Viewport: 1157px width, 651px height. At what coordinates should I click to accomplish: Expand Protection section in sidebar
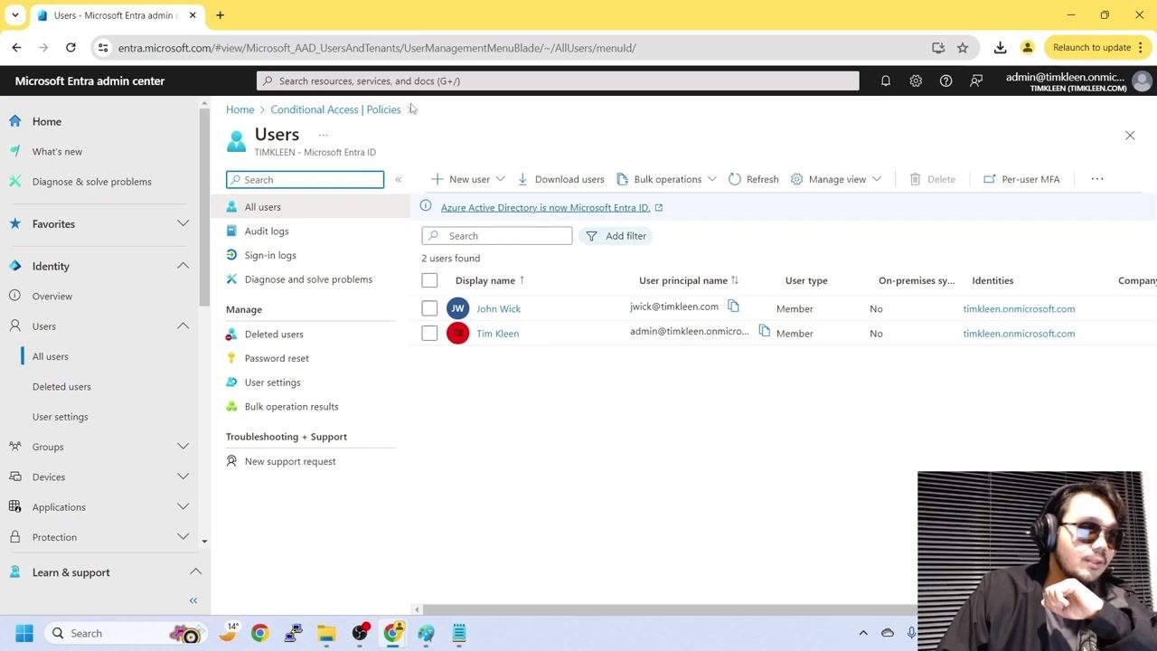(183, 537)
